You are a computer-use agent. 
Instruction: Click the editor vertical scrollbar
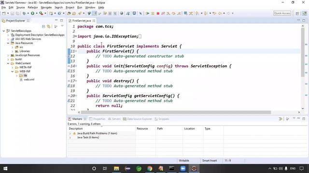tap(303, 52)
